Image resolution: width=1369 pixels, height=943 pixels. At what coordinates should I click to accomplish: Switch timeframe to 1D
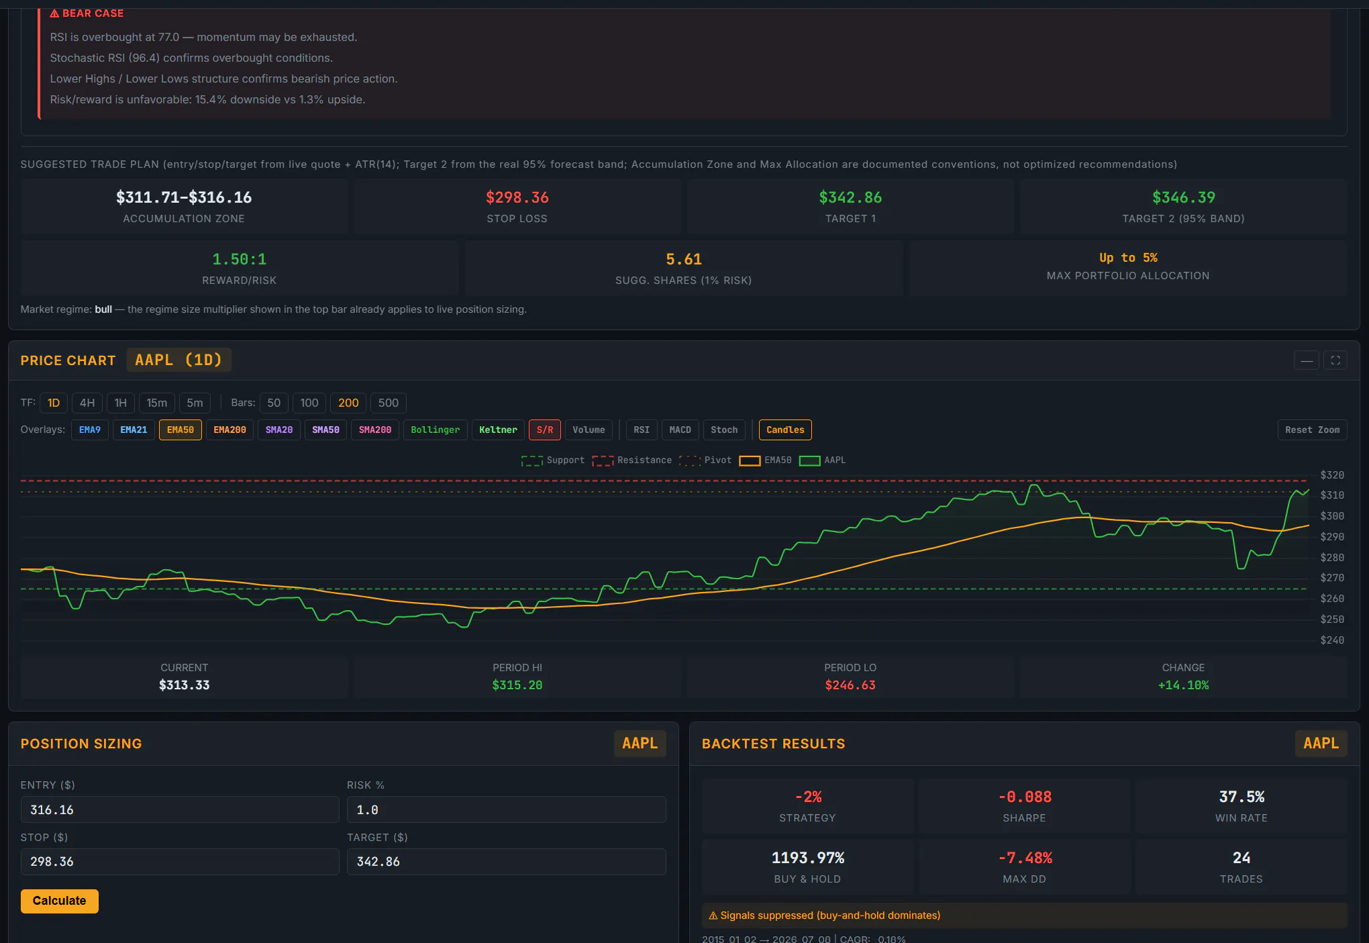(54, 403)
